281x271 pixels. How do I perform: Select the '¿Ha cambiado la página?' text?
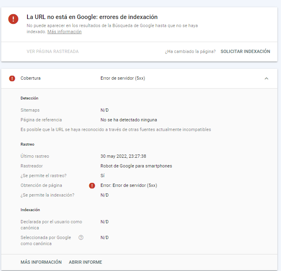(190, 51)
